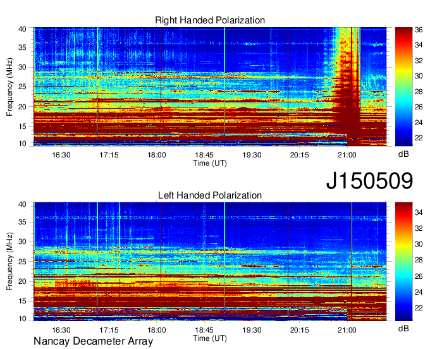Click the 35 MHz tick on bottom plot
430x349 pixels.
pyautogui.click(x=22, y=222)
